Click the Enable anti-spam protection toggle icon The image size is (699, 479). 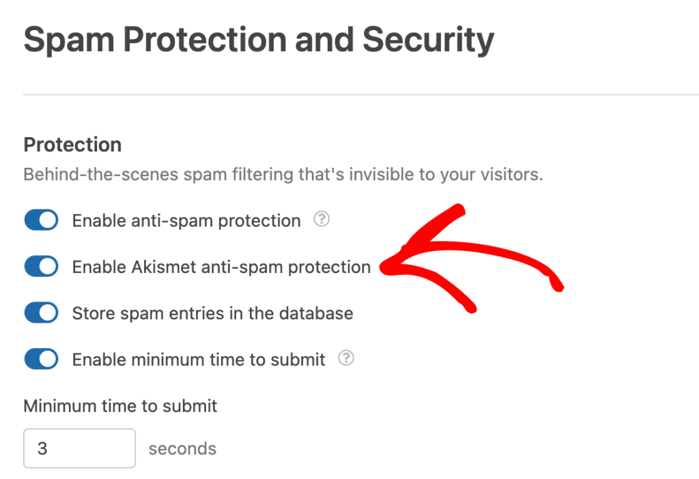coord(41,220)
